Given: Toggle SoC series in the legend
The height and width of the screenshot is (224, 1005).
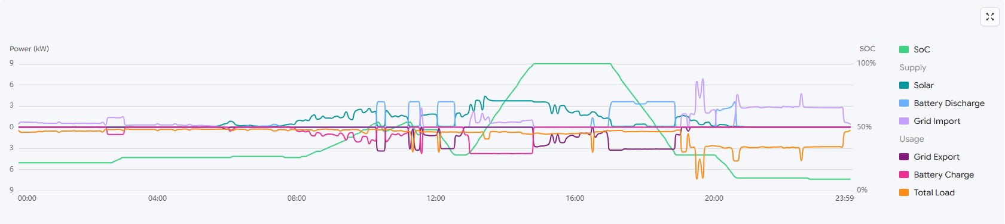Looking at the screenshot, I should [x=915, y=49].
